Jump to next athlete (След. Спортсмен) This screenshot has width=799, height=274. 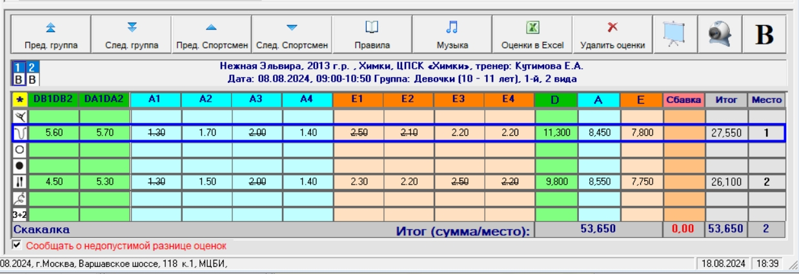[292, 35]
